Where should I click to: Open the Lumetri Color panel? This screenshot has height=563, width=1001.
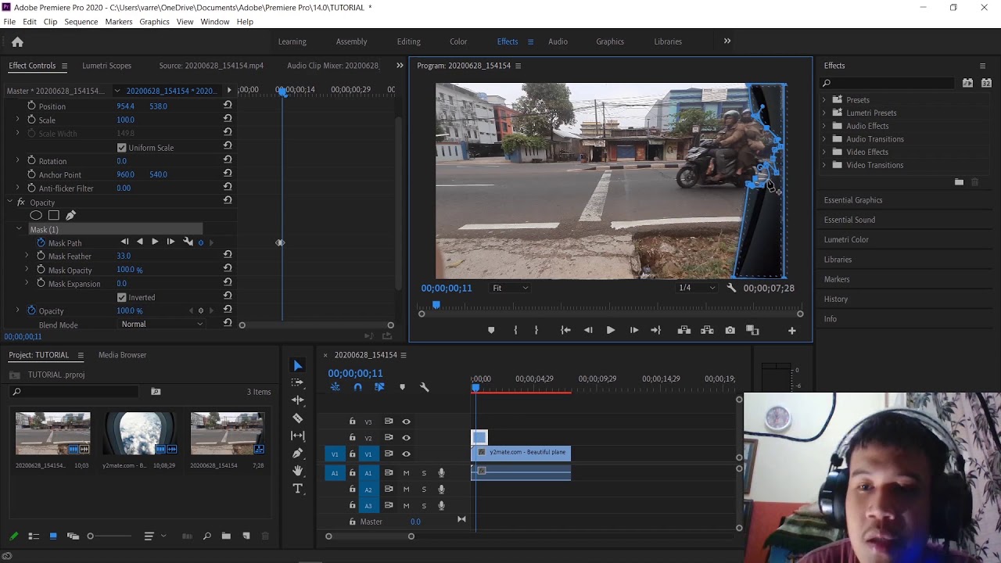click(x=846, y=239)
